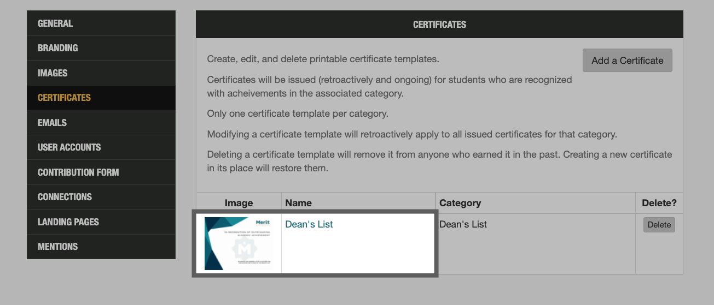Viewport: 714px width, 305px height.
Task: Click the Dean's List category cell
Action: pos(463,224)
